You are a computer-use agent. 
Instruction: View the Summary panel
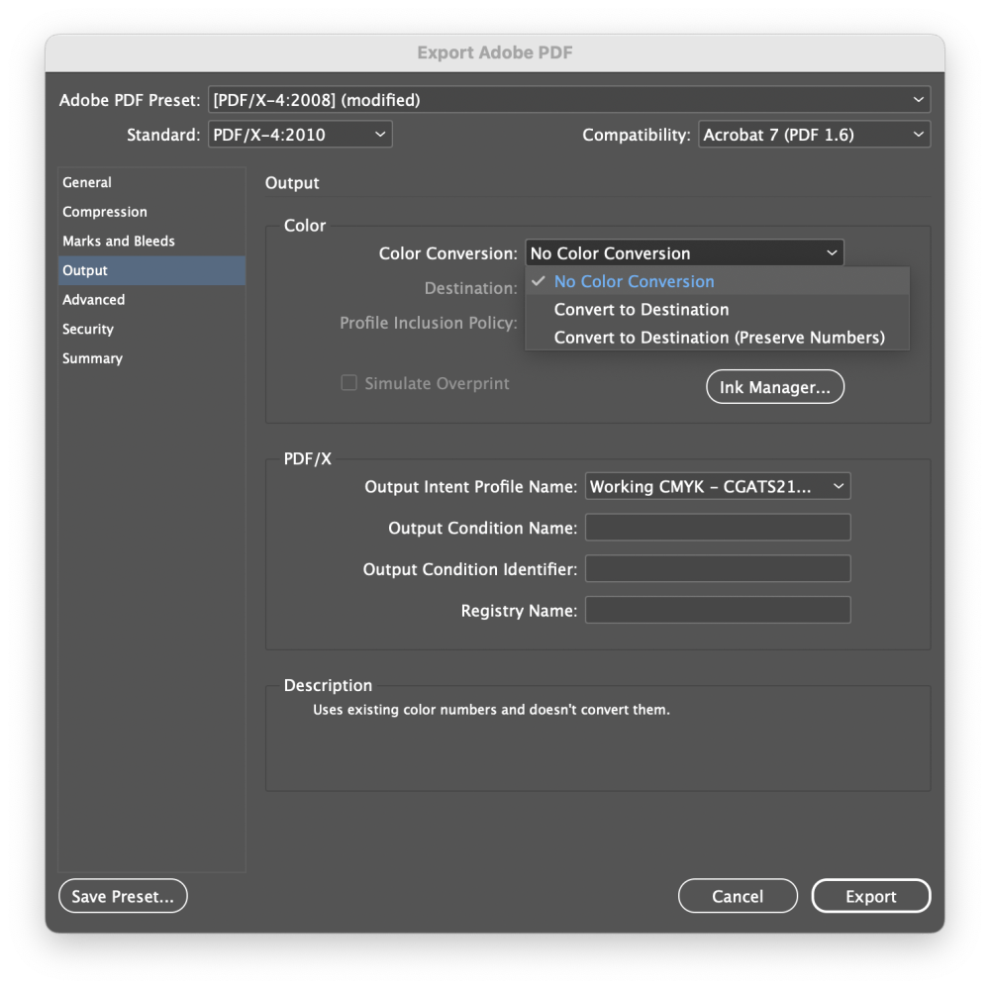[x=92, y=357]
